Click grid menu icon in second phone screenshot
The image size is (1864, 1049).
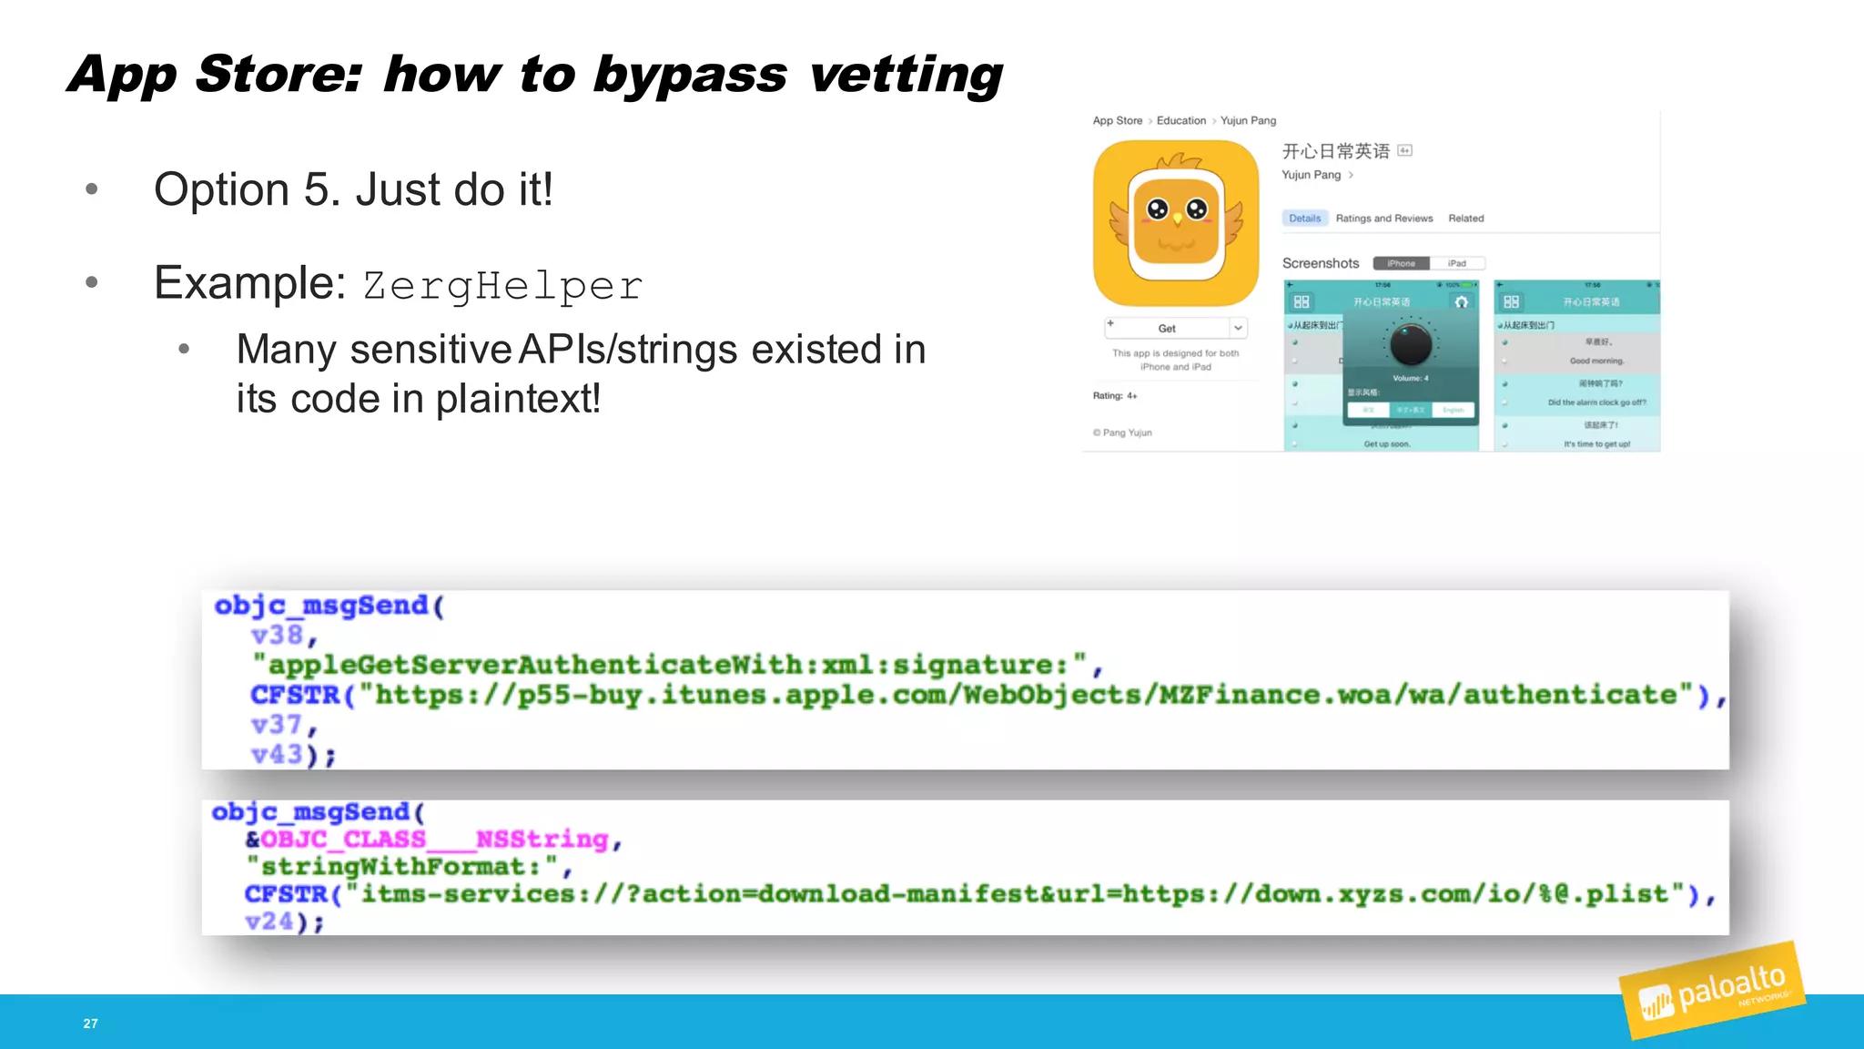pyautogui.click(x=1512, y=301)
